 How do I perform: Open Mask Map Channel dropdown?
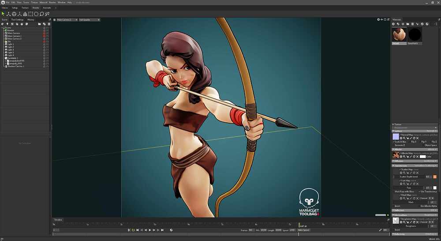pos(431,198)
